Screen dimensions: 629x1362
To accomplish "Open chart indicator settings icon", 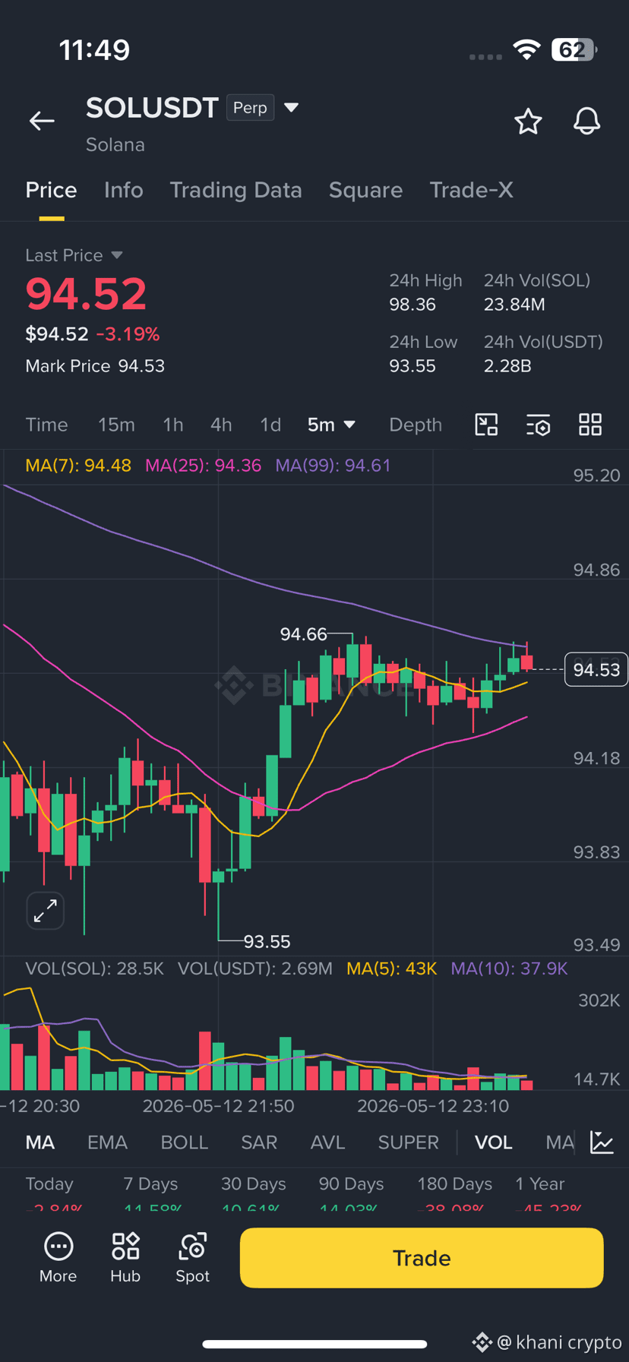I will pos(539,425).
